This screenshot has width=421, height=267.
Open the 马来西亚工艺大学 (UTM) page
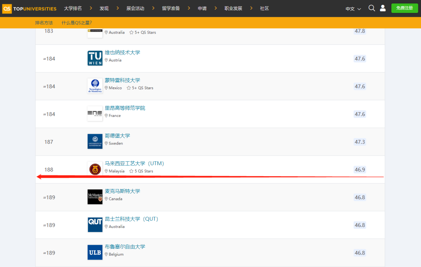[x=134, y=163]
